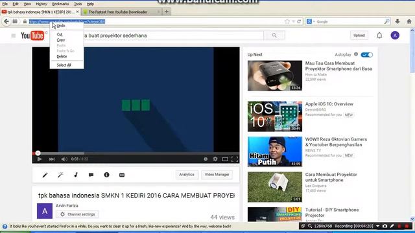Screen dimensions: 415x233
Task: Open Video Manager button
Action: [x=217, y=175]
